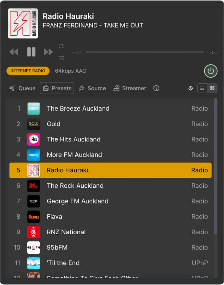Click the locate current station target icon

click(x=190, y=88)
